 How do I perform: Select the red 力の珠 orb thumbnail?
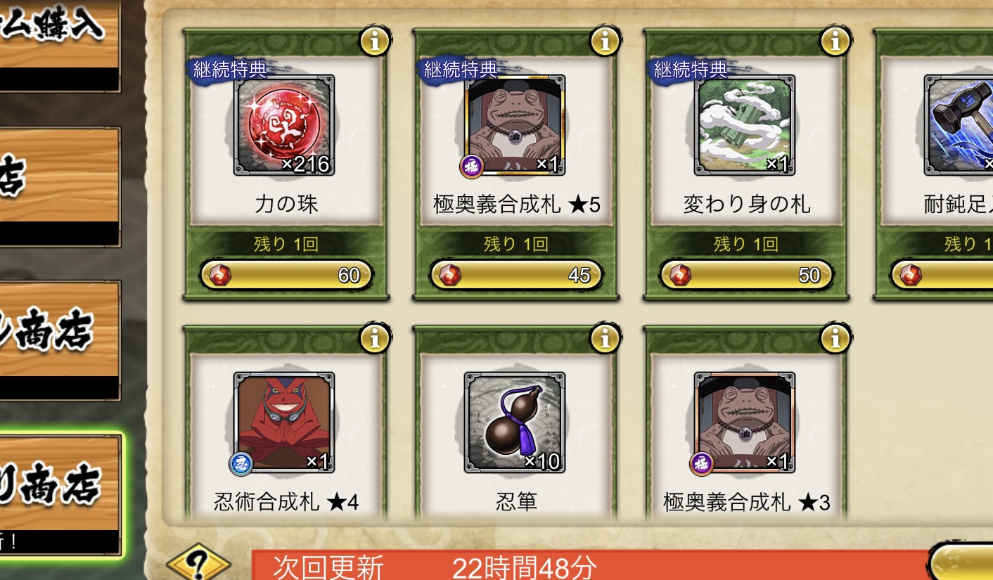(x=284, y=125)
